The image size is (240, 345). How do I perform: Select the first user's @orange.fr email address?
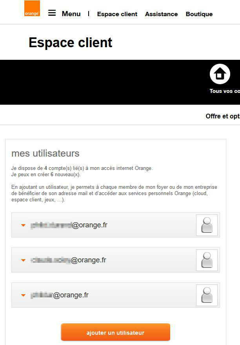(69, 225)
